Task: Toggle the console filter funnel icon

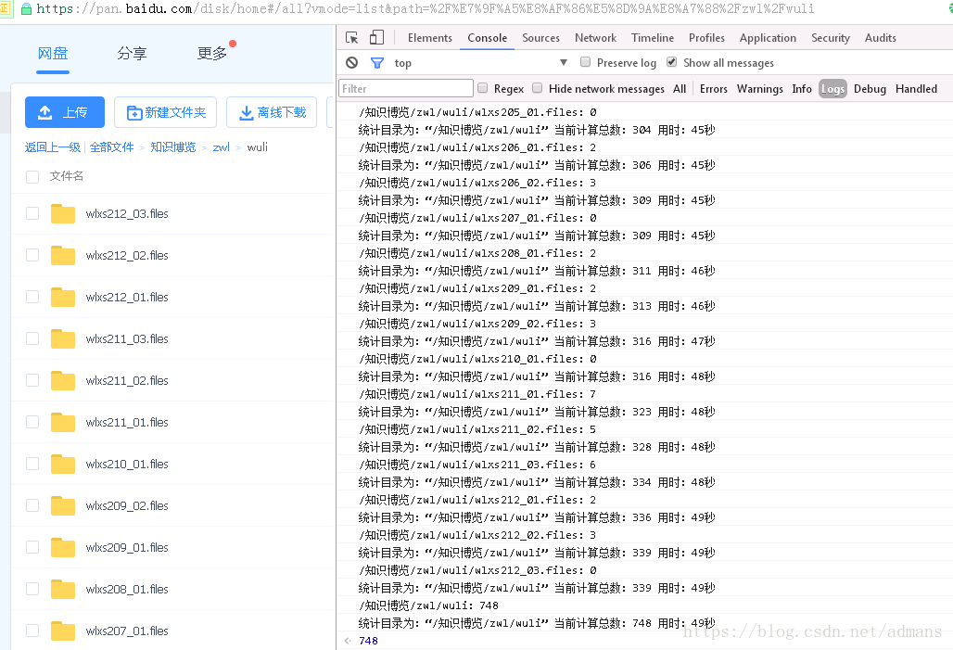Action: (377, 63)
